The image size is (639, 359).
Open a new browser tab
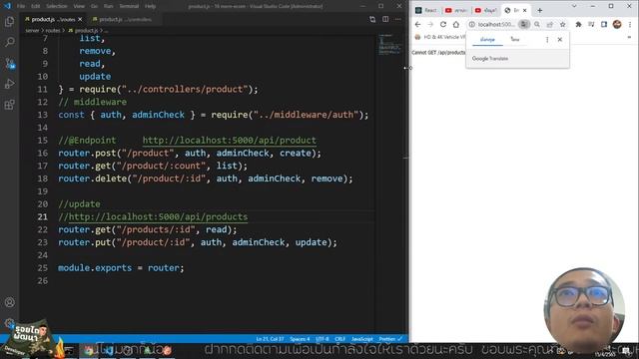539,10
